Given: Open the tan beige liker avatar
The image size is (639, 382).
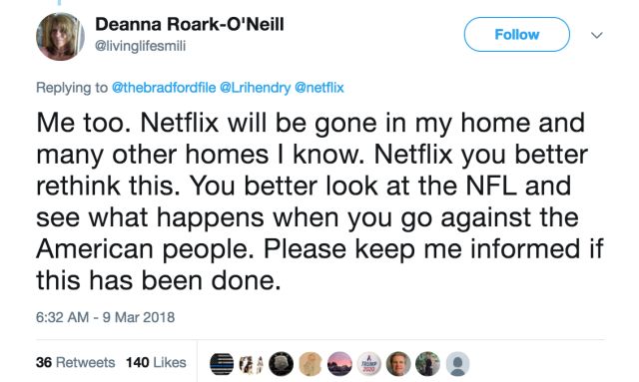Looking at the screenshot, I should tap(311, 364).
